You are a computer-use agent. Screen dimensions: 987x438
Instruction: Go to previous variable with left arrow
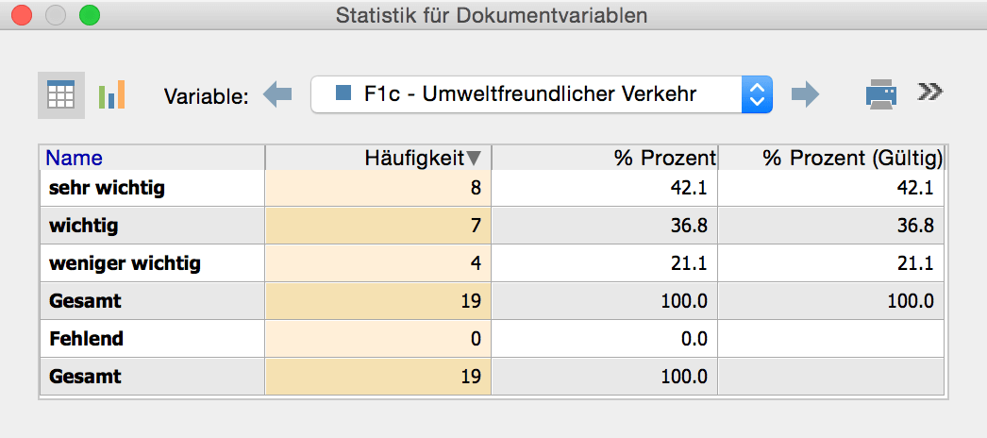(x=277, y=94)
